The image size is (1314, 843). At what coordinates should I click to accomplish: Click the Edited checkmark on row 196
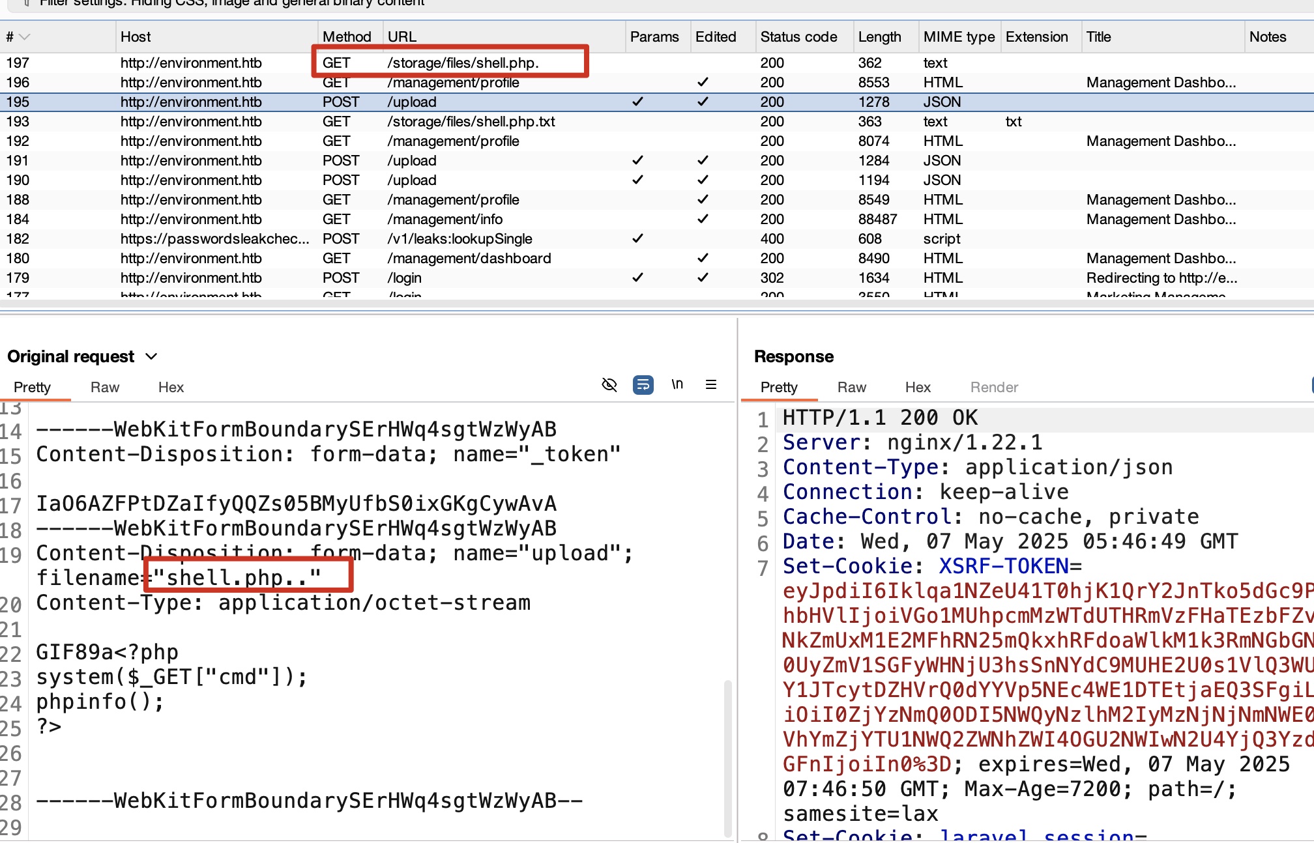click(703, 82)
